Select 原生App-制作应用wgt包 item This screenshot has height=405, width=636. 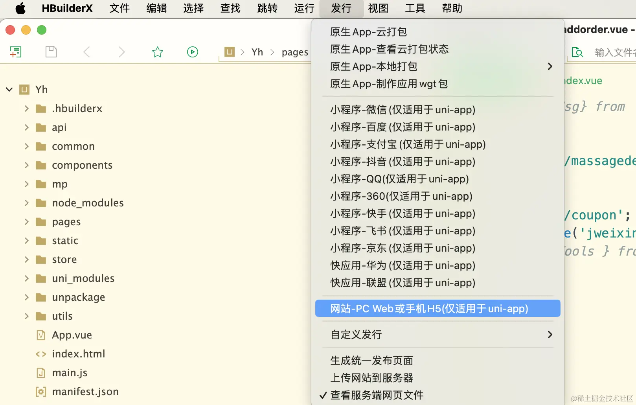pyautogui.click(x=438, y=84)
